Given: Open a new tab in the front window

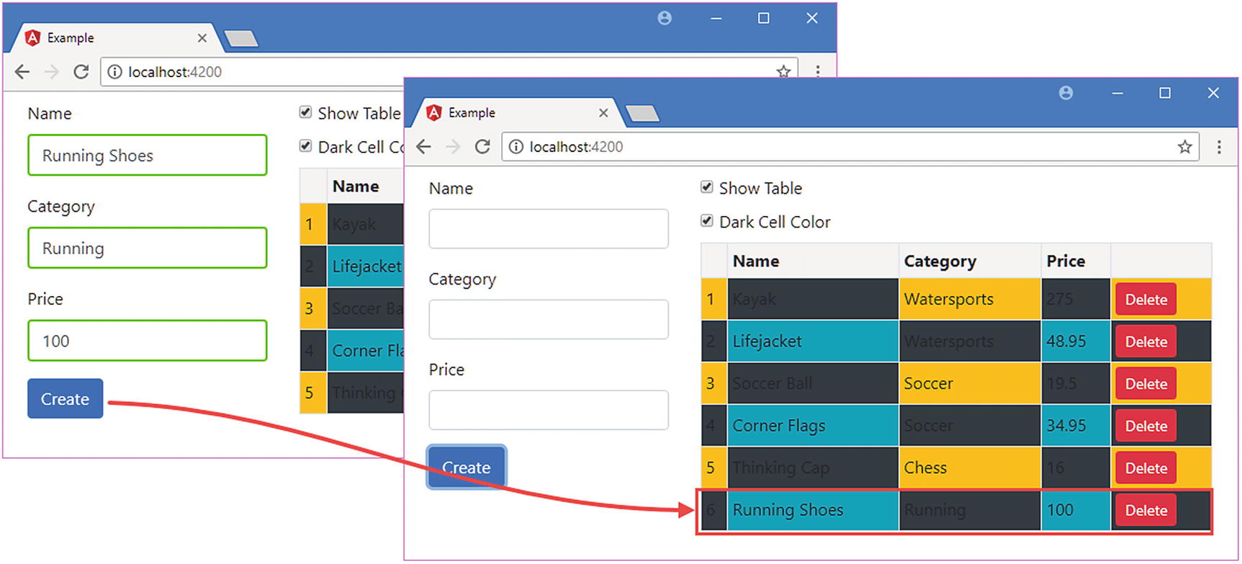Looking at the screenshot, I should pyautogui.click(x=642, y=113).
